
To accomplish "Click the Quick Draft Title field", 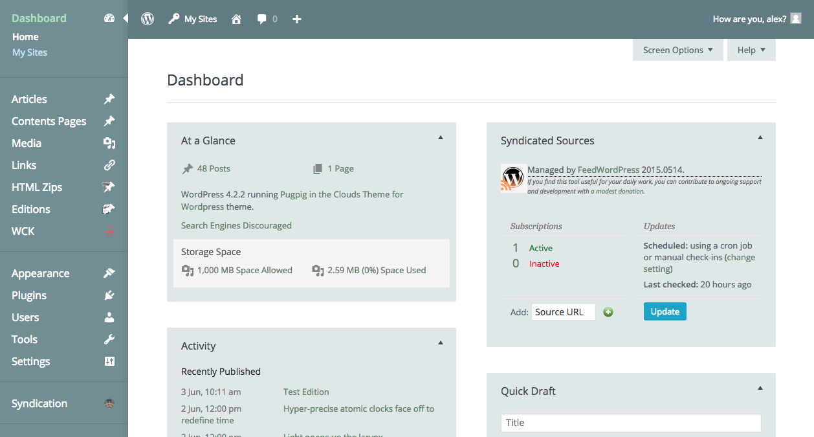I will tap(631, 423).
